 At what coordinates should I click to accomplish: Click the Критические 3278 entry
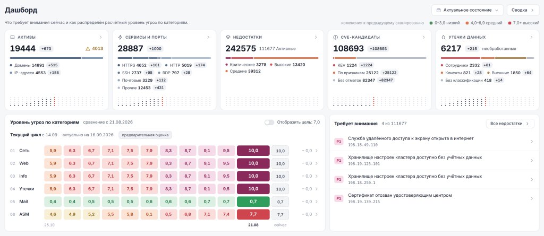[246, 65]
